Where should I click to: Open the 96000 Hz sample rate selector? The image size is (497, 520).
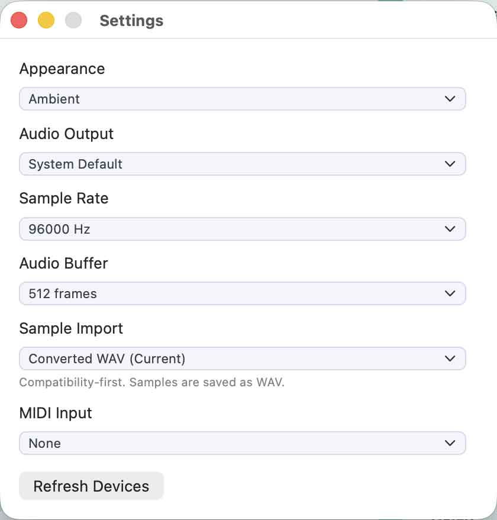pos(237,229)
